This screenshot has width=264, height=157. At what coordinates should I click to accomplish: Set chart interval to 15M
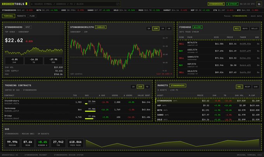point(156,29)
